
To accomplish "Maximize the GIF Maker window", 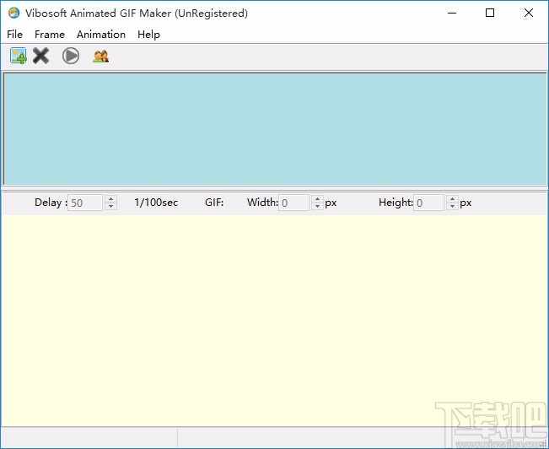I will coord(490,13).
